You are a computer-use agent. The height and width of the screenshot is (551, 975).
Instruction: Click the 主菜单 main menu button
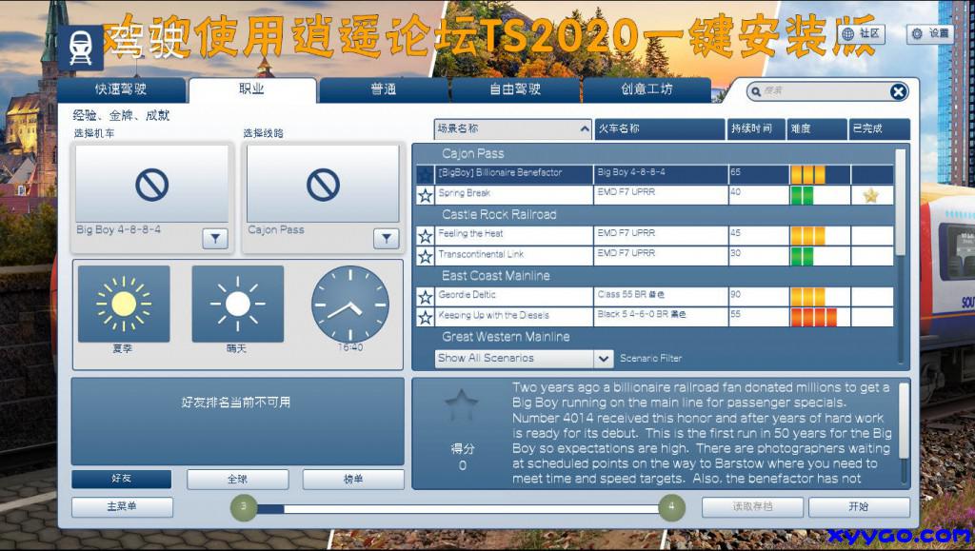pos(122,507)
